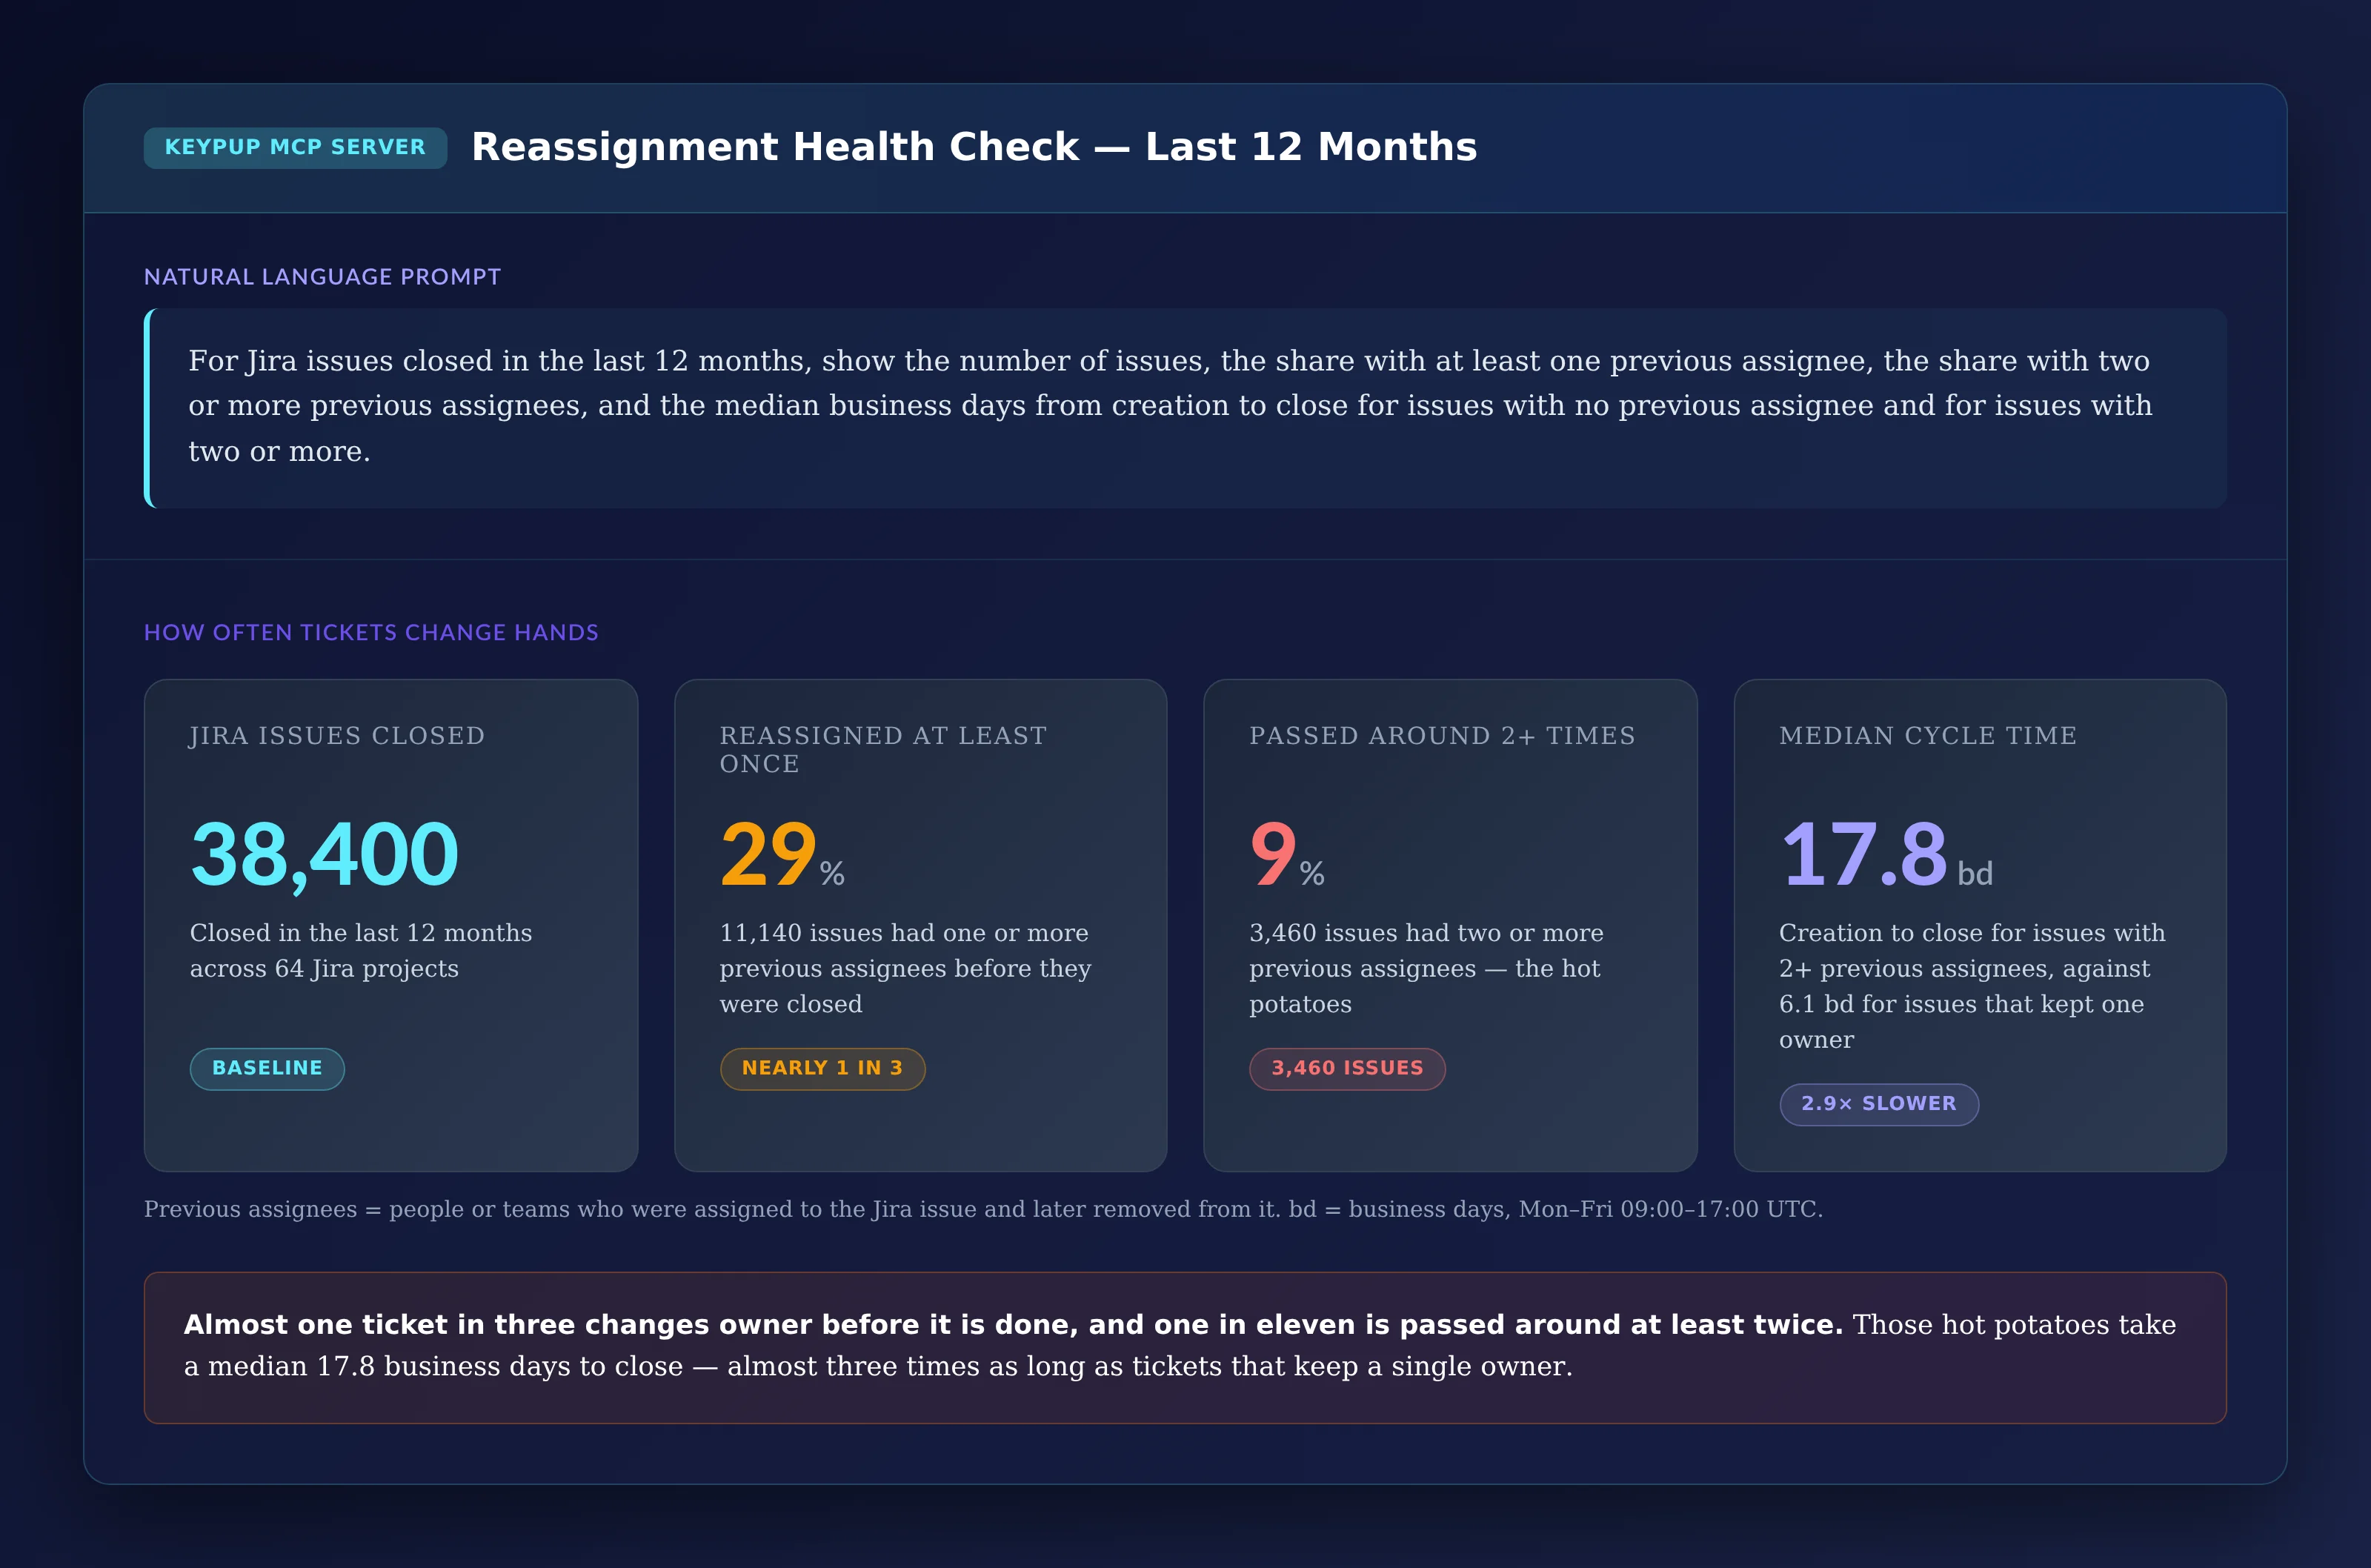Click the BASELINE pill

pos(267,1068)
